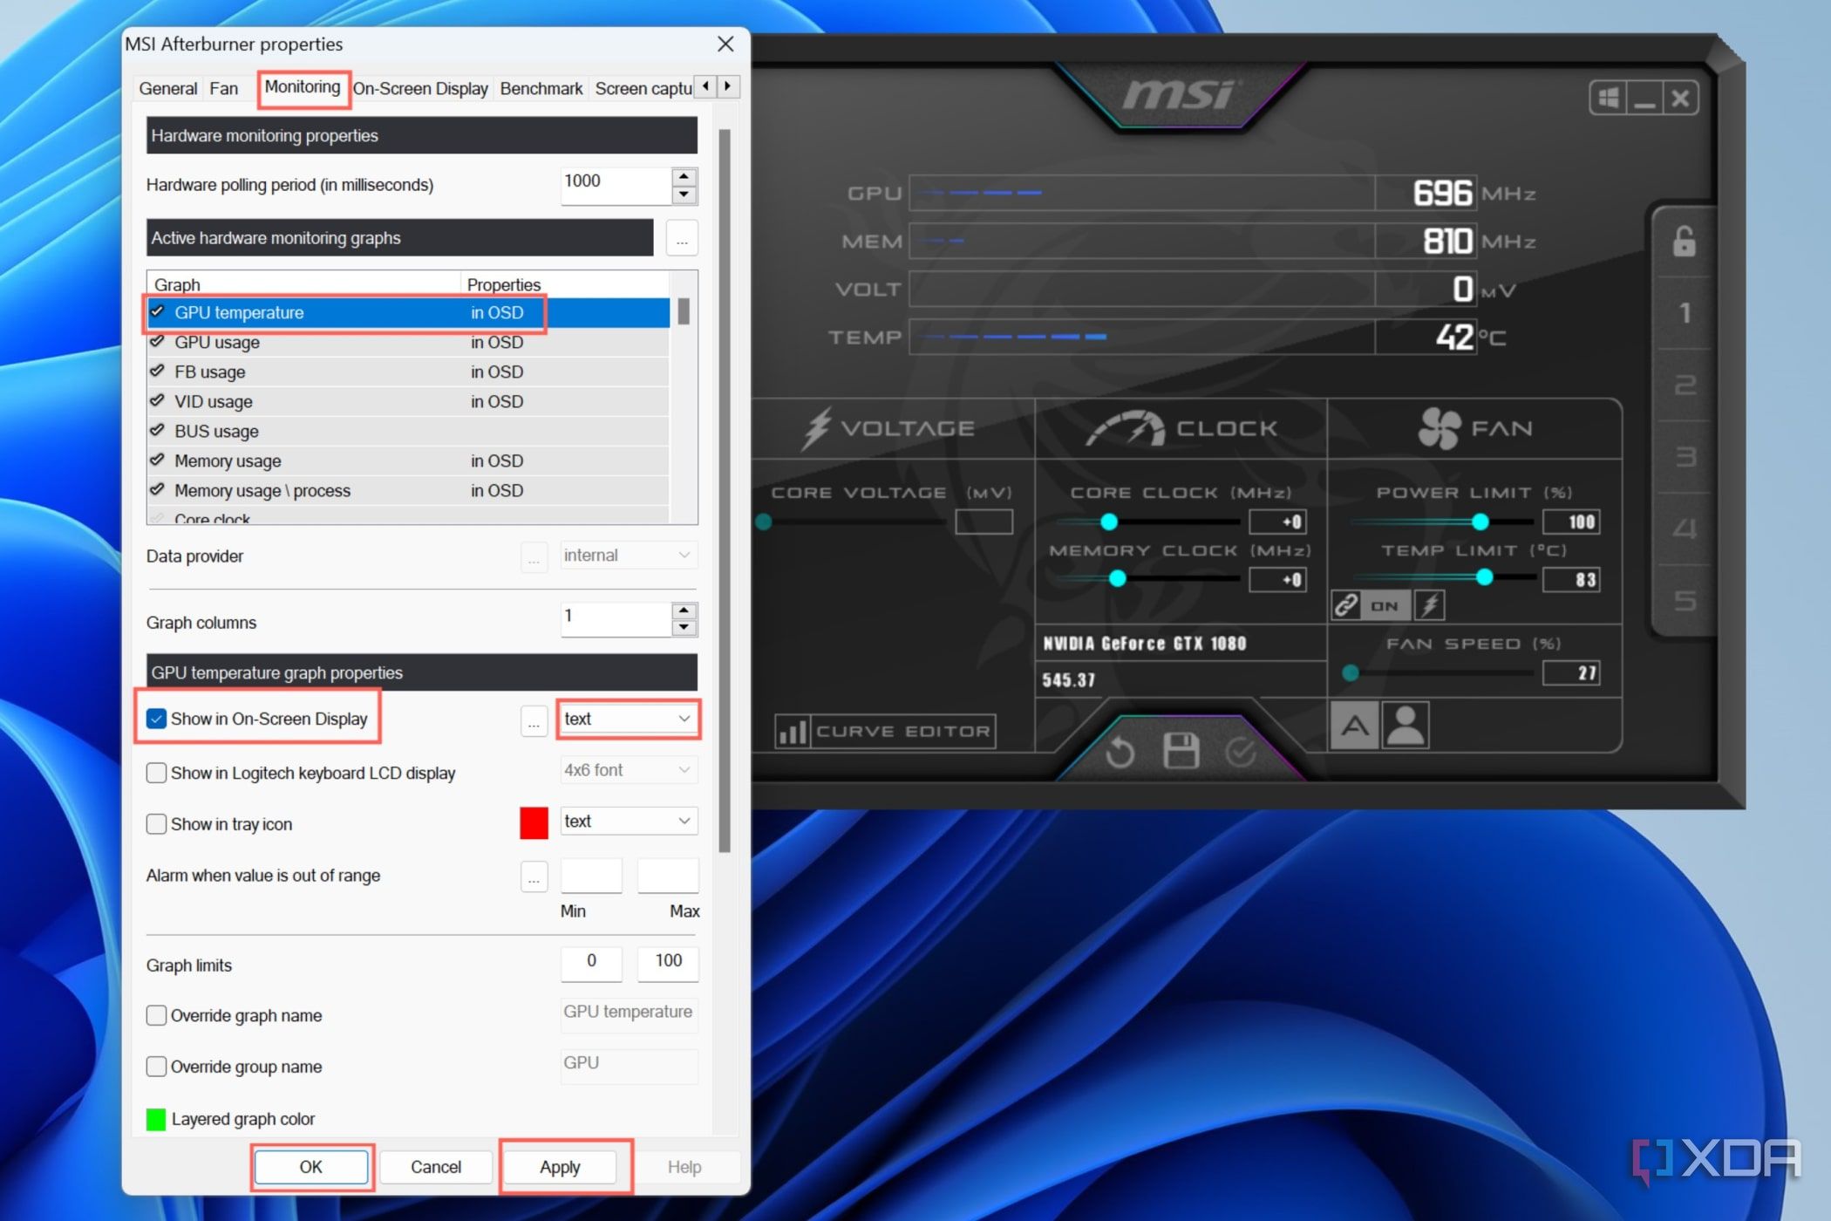The image size is (1831, 1221).
Task: Enable Show in tray icon
Action: coord(156,824)
